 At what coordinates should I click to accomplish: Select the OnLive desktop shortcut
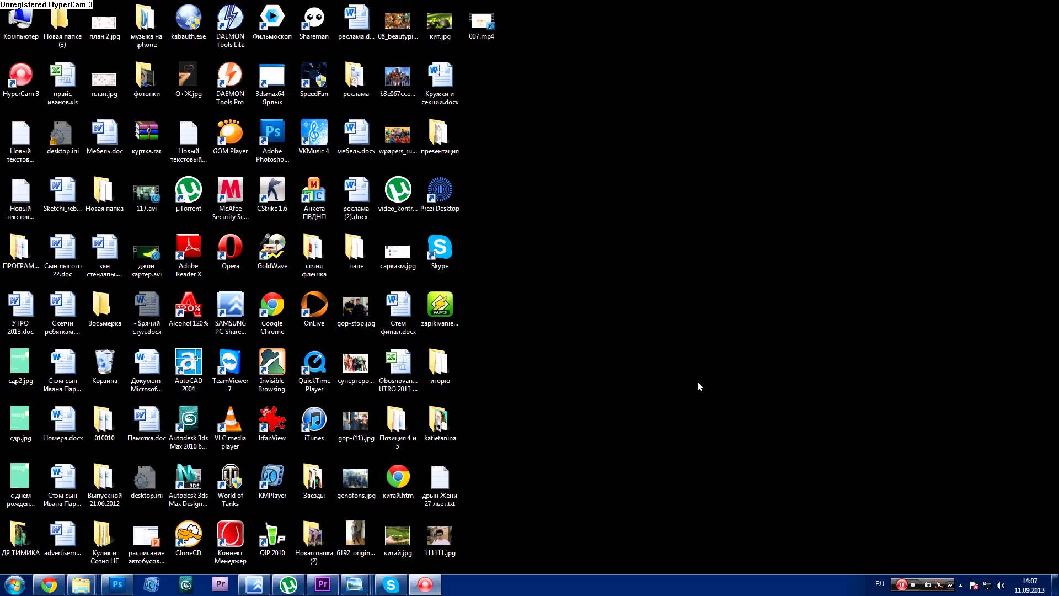pyautogui.click(x=314, y=309)
